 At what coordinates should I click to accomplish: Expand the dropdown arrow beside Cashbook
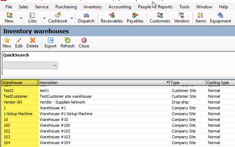(x=72, y=18)
